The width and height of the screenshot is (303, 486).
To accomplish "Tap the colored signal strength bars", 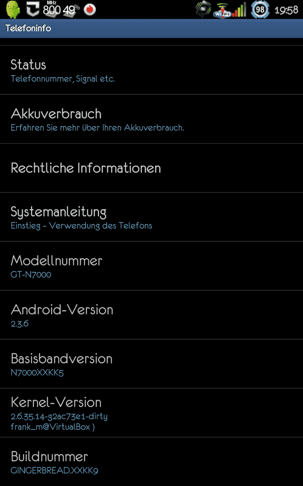I will pyautogui.click(x=240, y=9).
